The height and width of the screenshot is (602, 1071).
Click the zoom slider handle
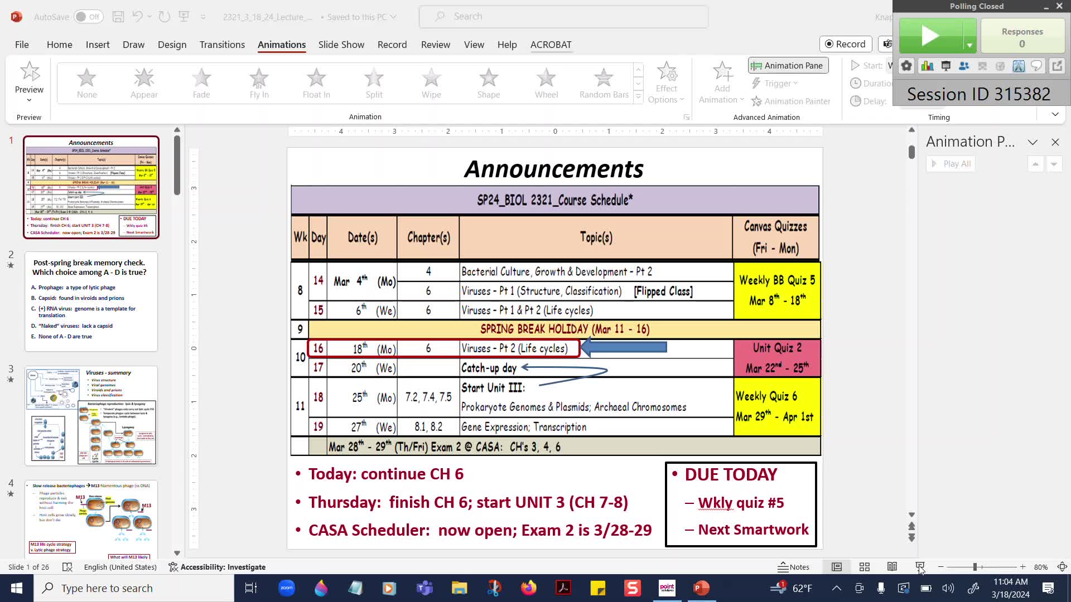click(x=975, y=567)
